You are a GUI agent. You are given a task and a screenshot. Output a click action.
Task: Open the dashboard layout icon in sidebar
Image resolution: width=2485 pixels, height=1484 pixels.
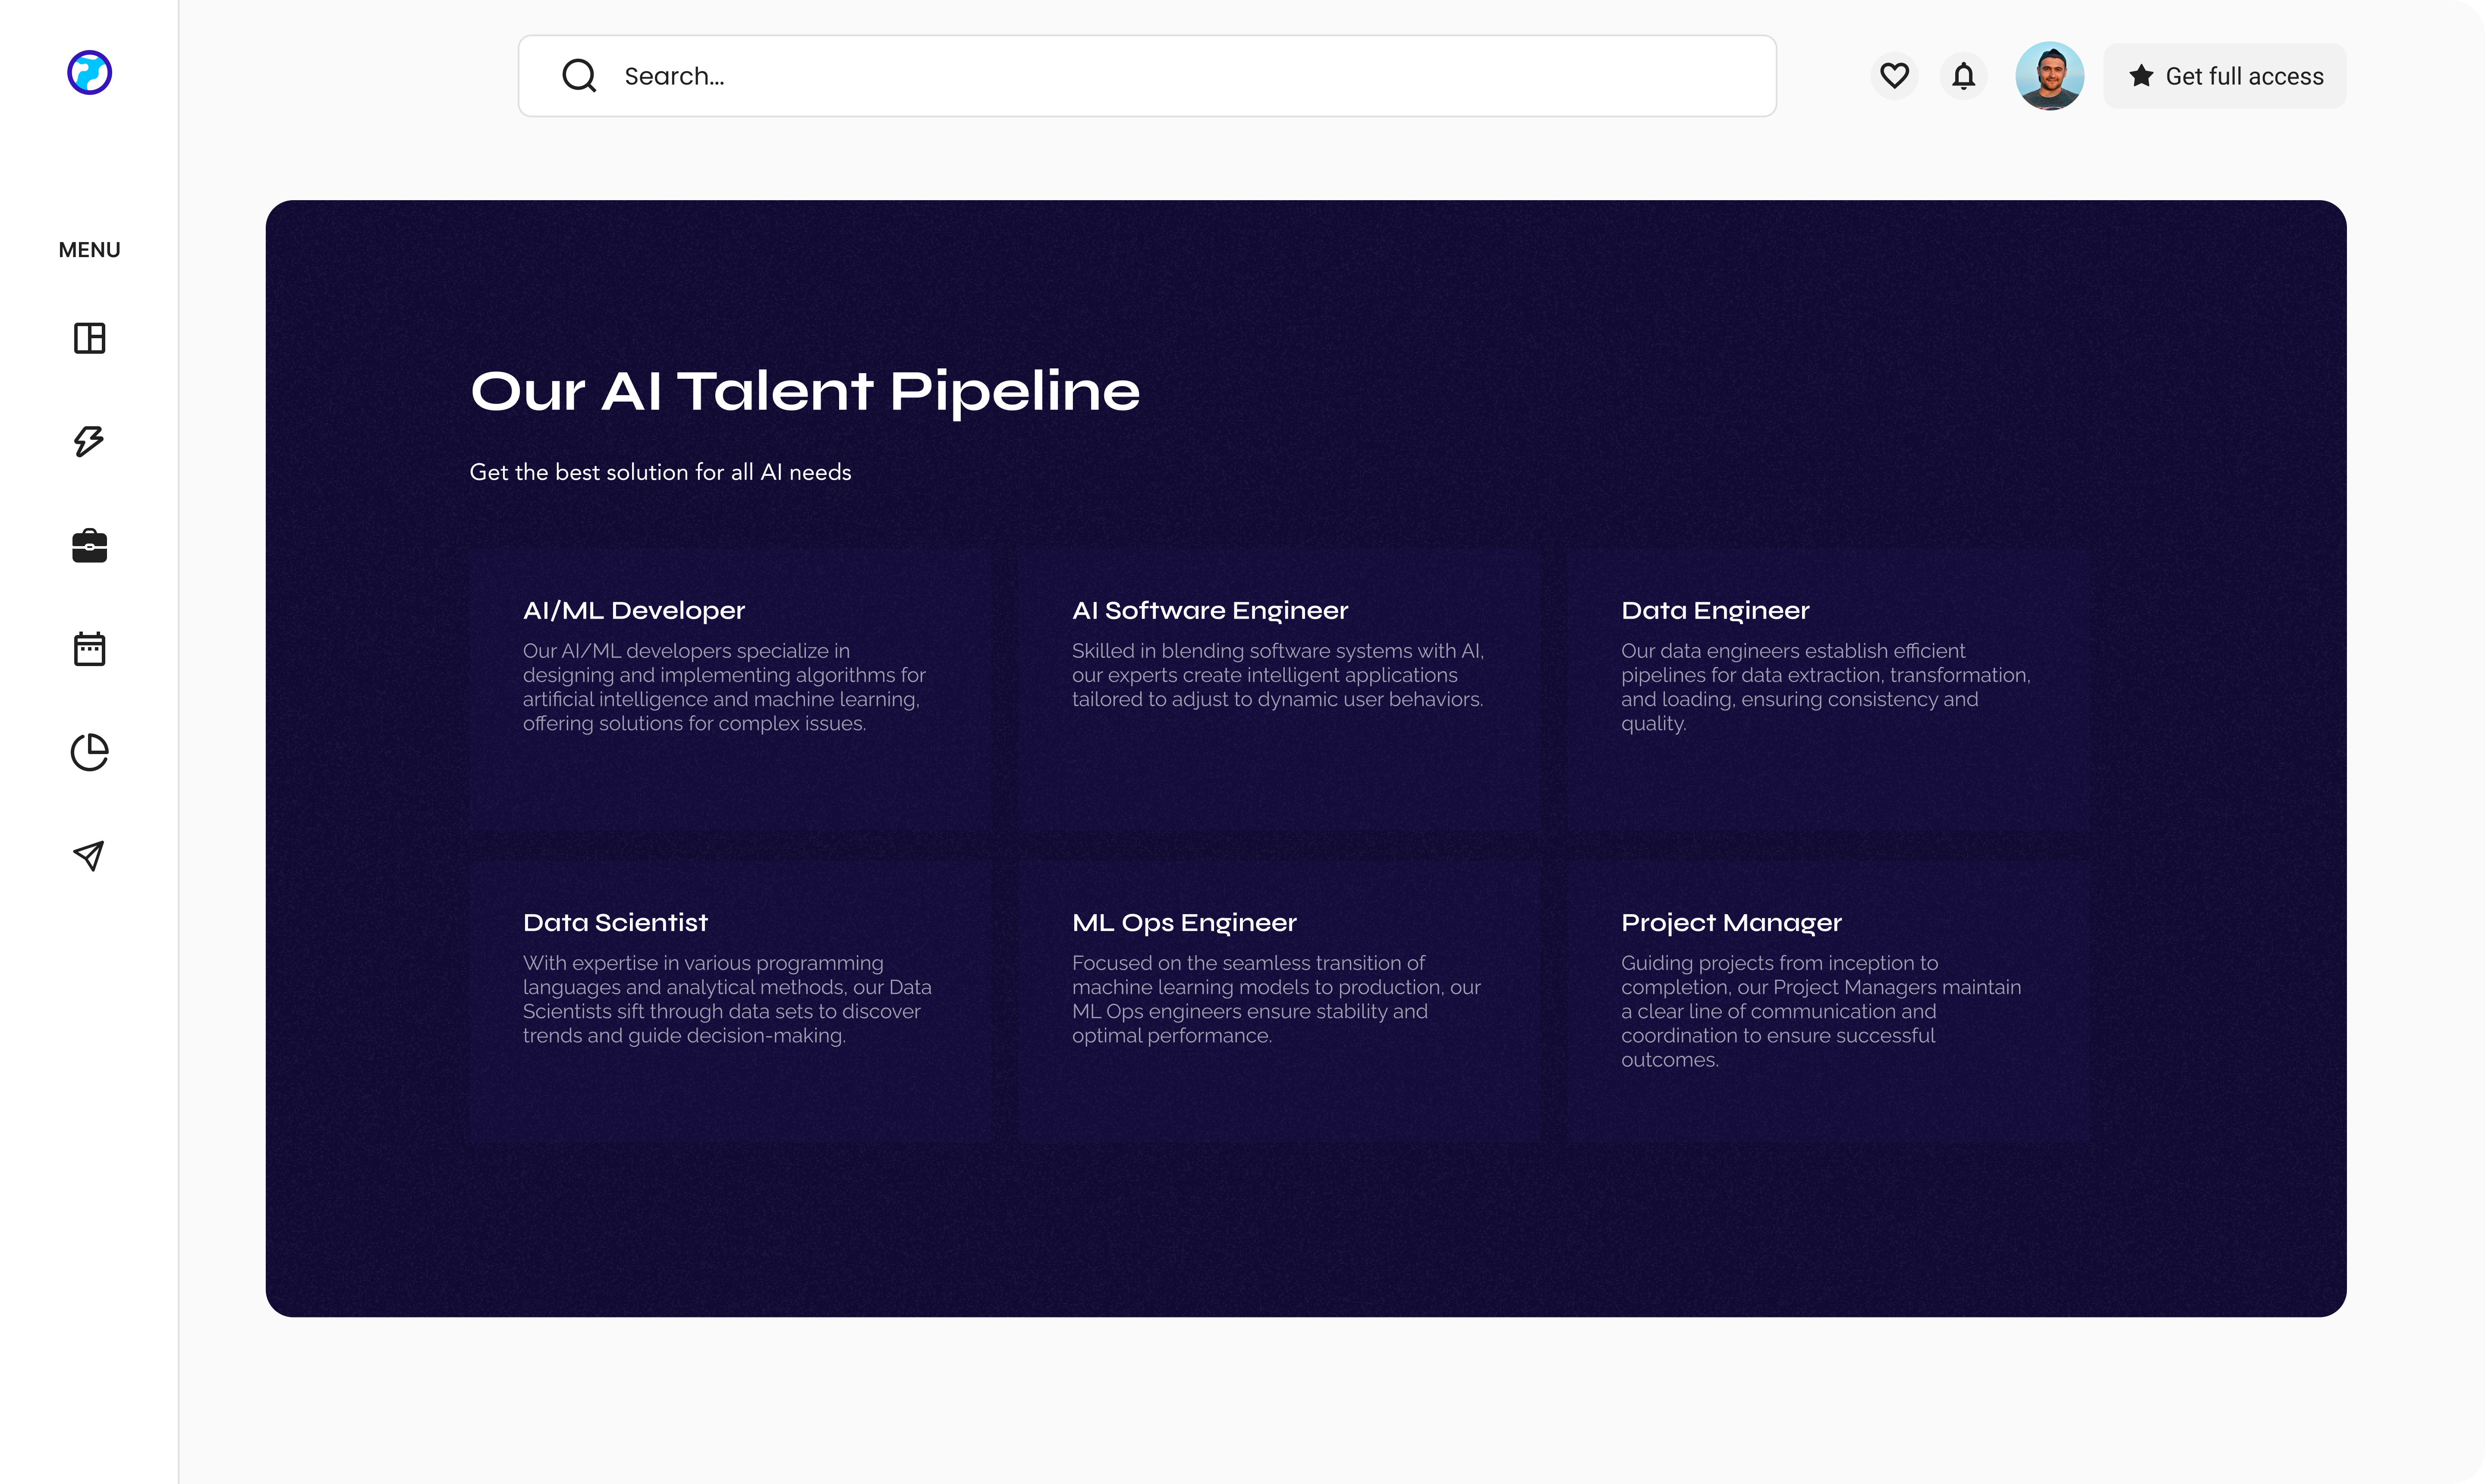click(89, 338)
